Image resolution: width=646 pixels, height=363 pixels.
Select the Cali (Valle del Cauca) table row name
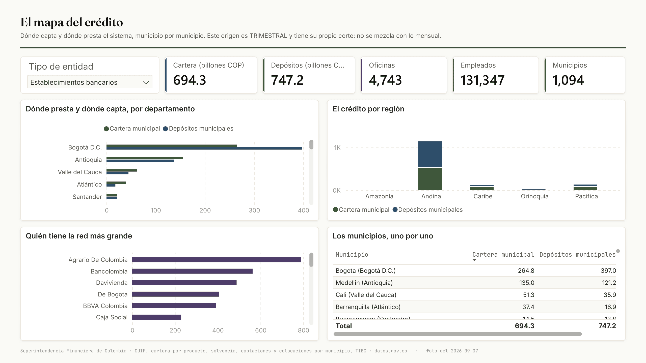click(366, 295)
